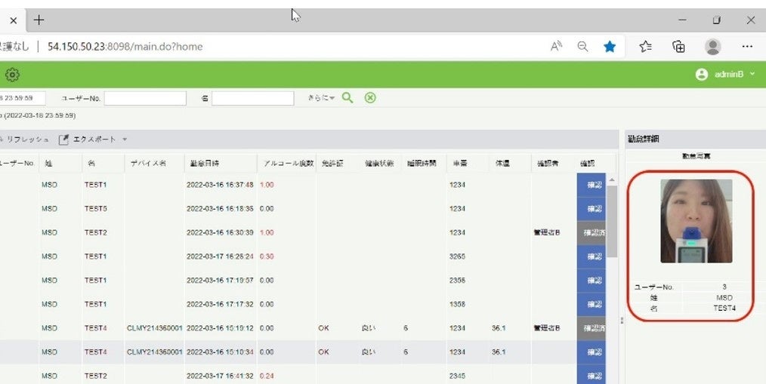Sort by the アルコール度数 column header
The image size is (766, 384).
pyautogui.click(x=287, y=164)
